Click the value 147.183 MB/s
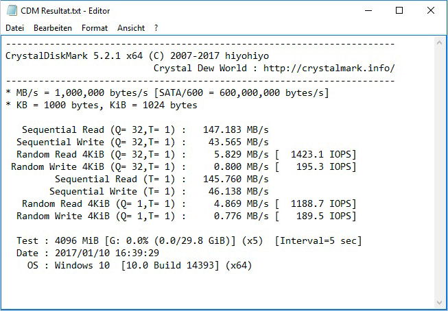 (x=236, y=130)
